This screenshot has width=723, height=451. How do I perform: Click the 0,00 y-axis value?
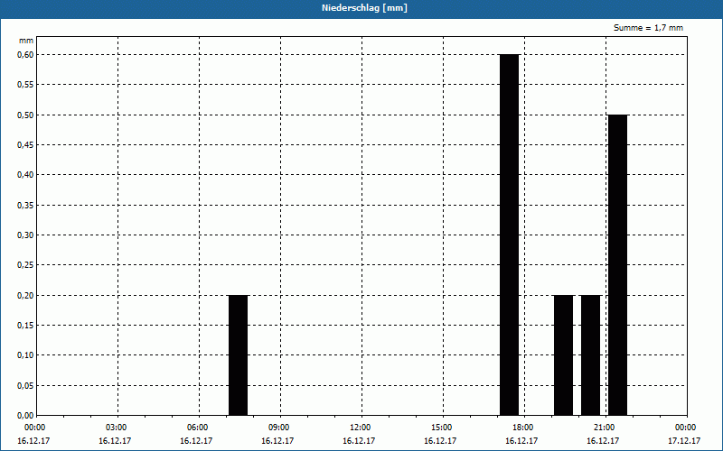(25, 416)
